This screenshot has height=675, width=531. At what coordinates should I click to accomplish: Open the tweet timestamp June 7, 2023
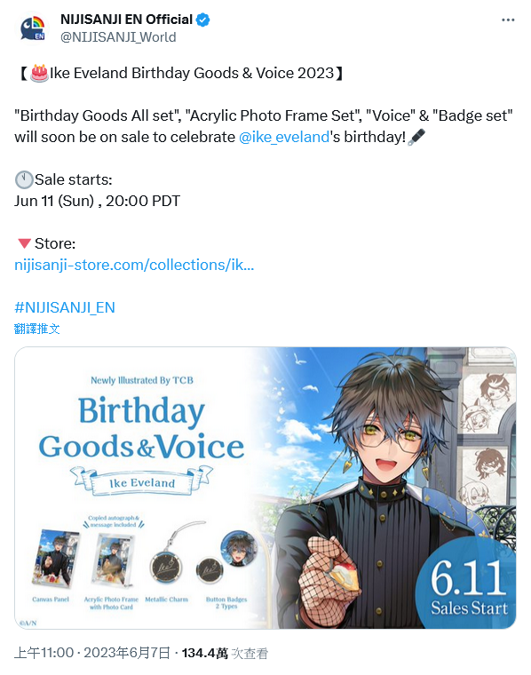92,653
